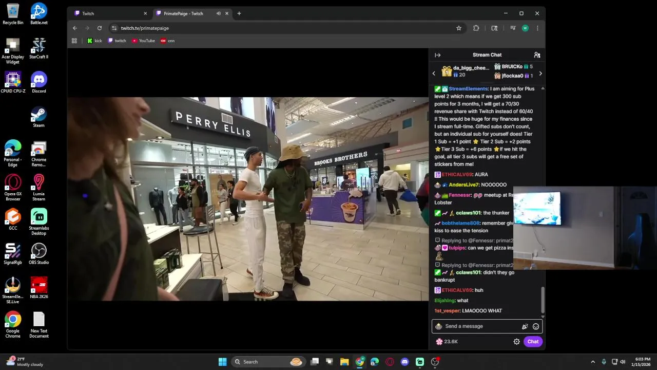Select the PrimatePaige - Twitch tab
657x370 pixels.
[x=191, y=13]
